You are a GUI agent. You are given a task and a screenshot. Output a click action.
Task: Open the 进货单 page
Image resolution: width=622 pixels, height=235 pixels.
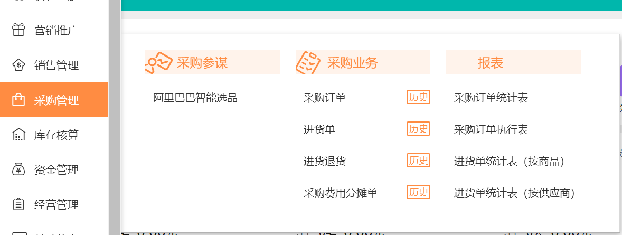(319, 129)
